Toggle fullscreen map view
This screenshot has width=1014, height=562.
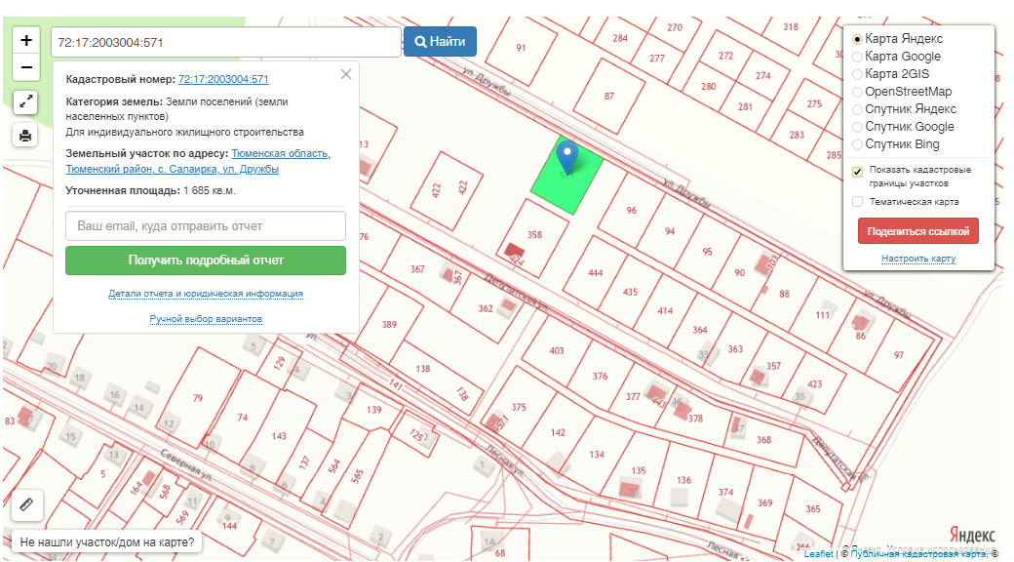(25, 101)
